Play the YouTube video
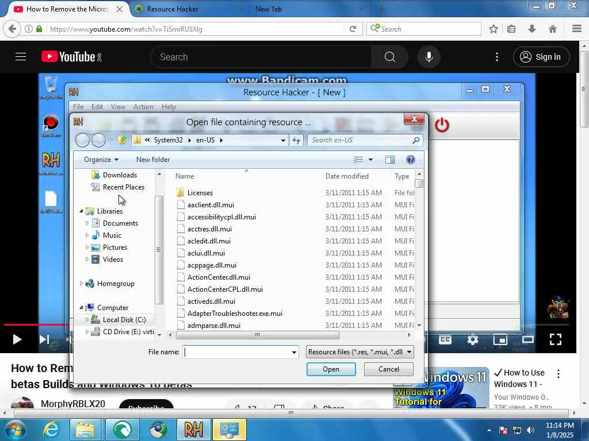 point(17,339)
